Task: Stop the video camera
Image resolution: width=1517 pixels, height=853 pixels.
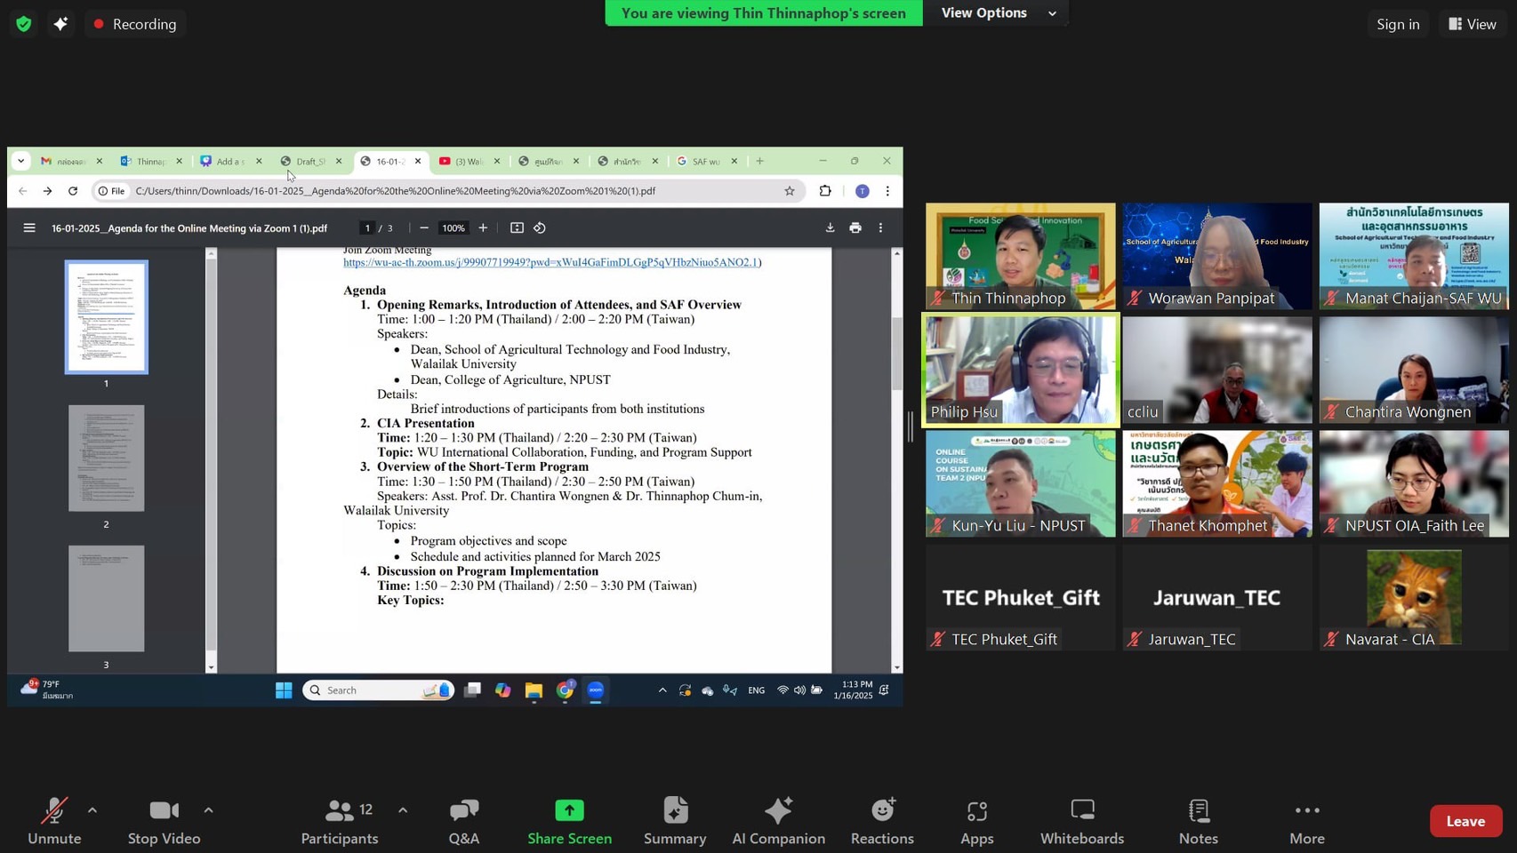Action: (x=164, y=821)
